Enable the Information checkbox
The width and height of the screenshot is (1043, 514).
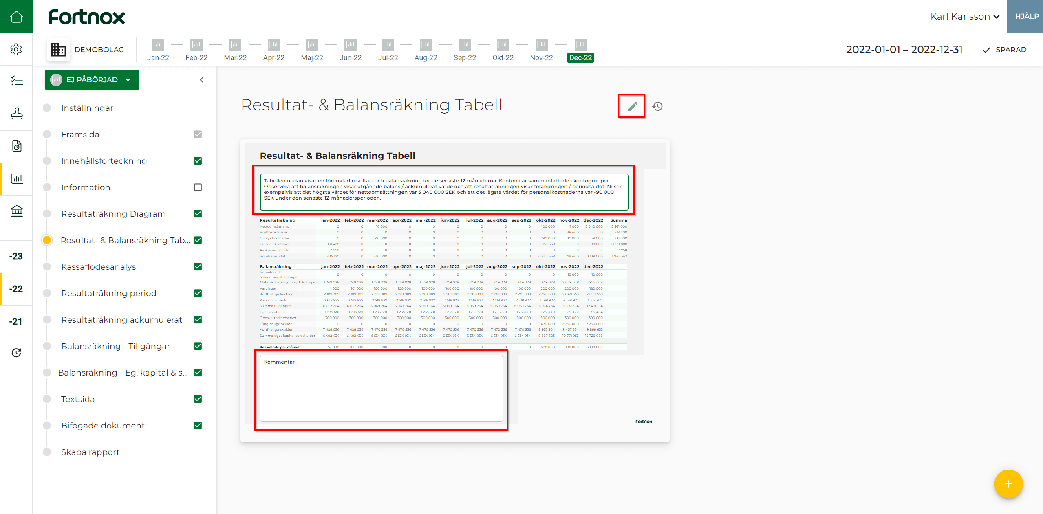pyautogui.click(x=198, y=187)
